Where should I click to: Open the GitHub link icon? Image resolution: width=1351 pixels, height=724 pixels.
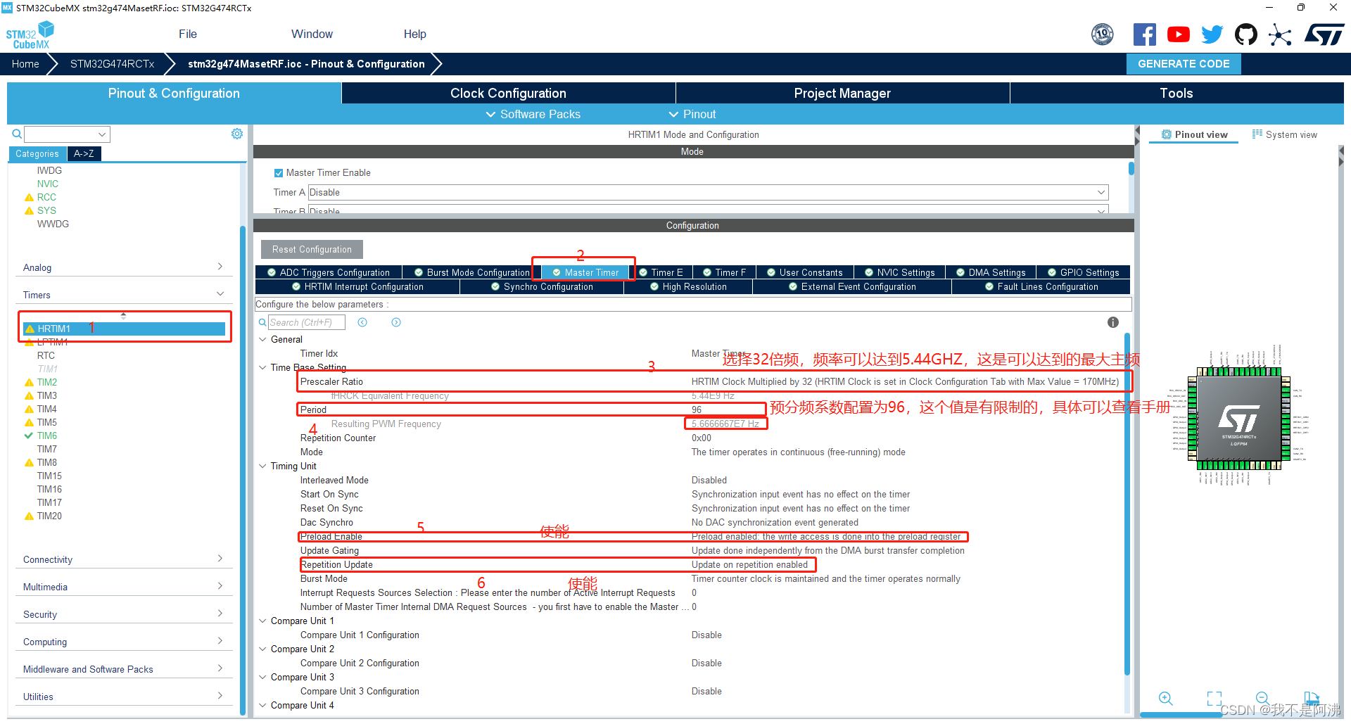click(1245, 34)
